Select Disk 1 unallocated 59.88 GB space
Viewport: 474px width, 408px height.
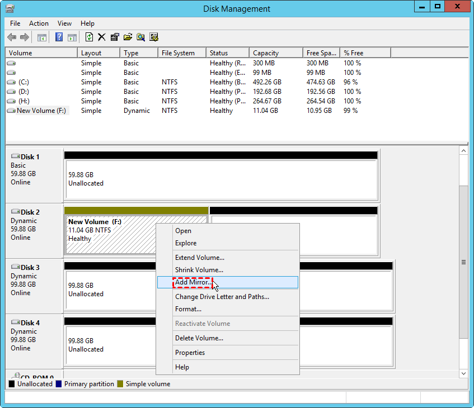(x=221, y=179)
